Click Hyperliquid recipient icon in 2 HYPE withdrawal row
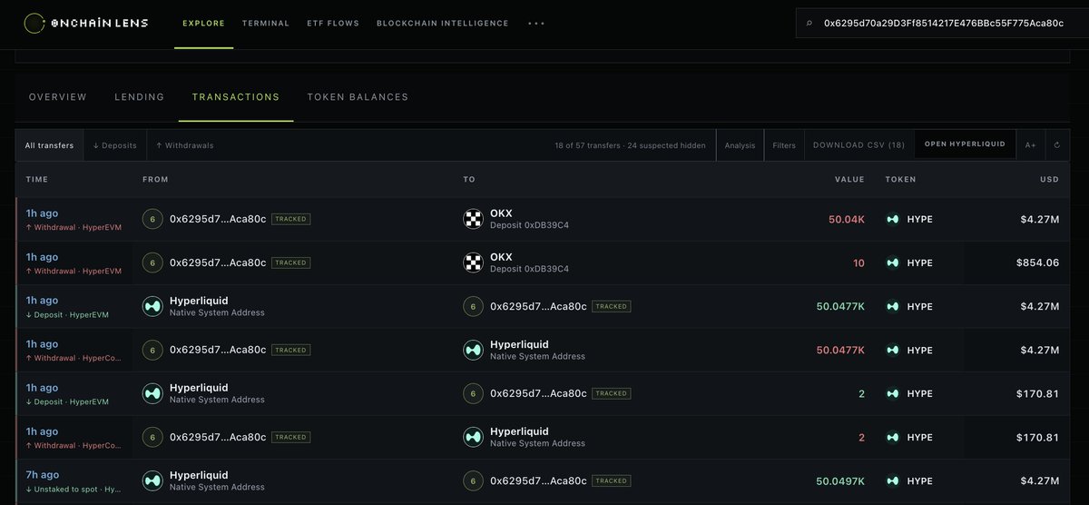 point(473,437)
